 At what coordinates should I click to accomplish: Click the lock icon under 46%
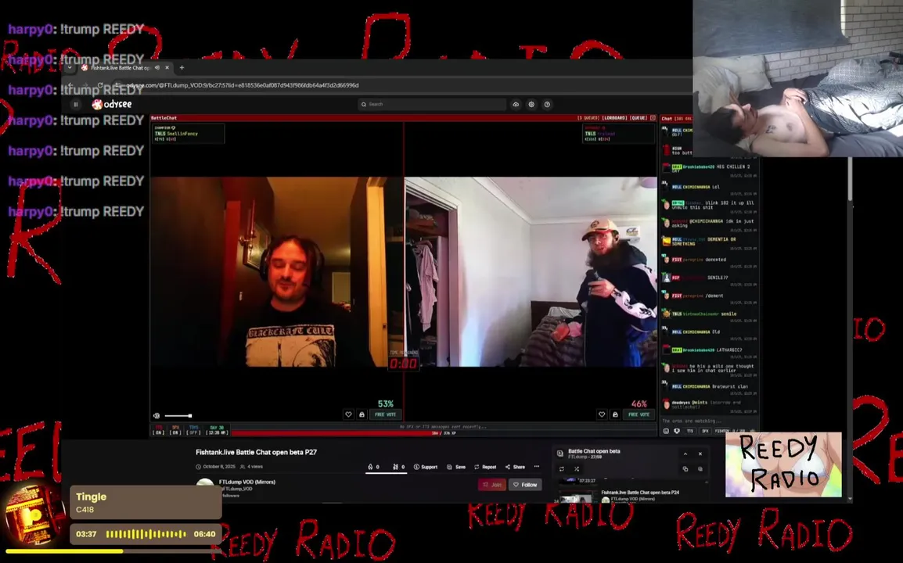click(x=615, y=414)
